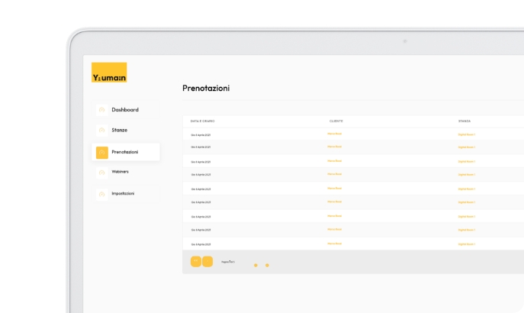The image size is (524, 313).
Task: Click the Dashboard sidebar icon
Action: [x=101, y=110]
